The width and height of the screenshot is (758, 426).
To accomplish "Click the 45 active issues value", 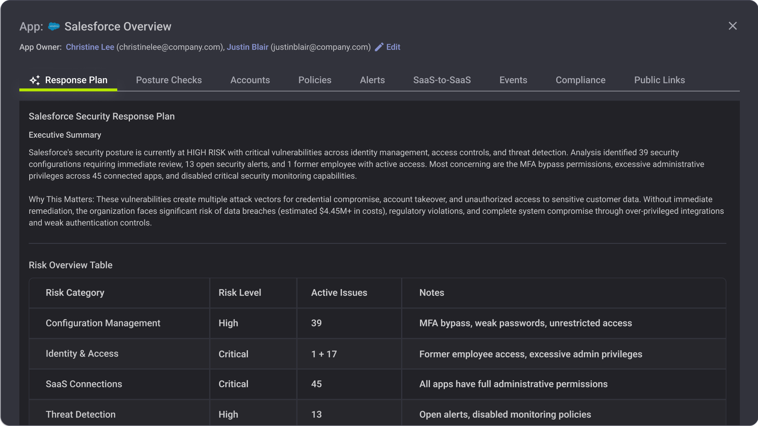I will (x=317, y=384).
